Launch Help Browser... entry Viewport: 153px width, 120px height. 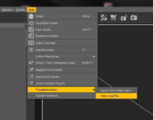point(62,50)
